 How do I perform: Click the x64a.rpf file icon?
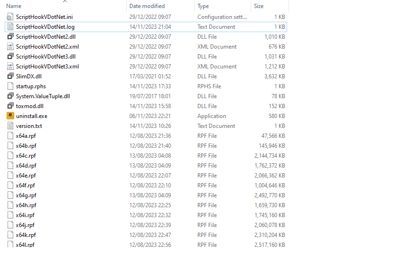tap(10, 136)
